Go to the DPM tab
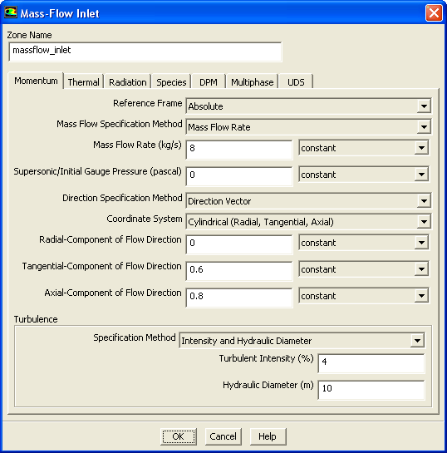This screenshot has width=447, height=453. click(209, 82)
